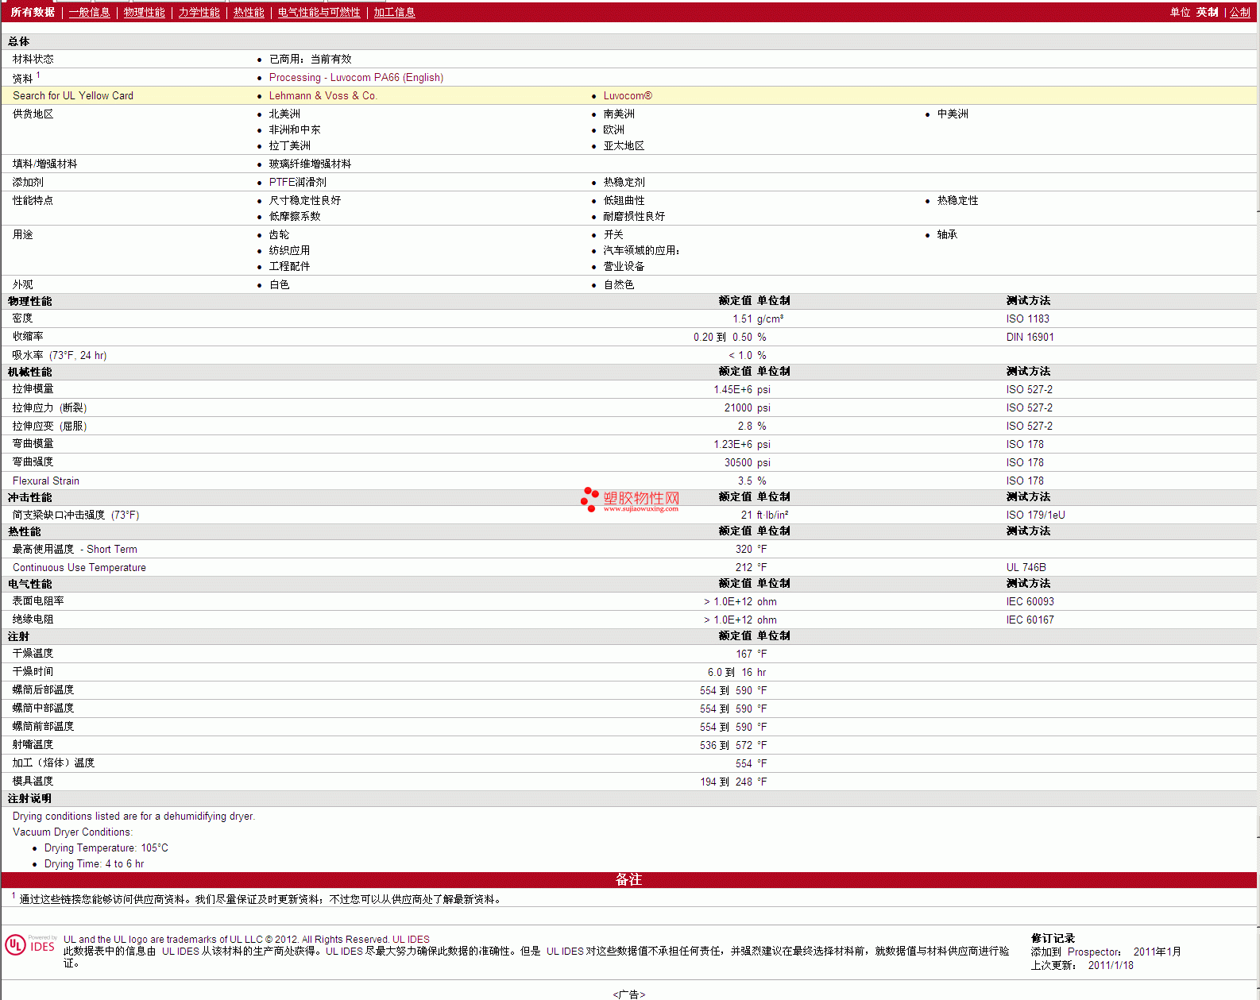This screenshot has width=1260, height=1000.
Task: Click the UL IDES logo in the footer
Action: tap(30, 945)
